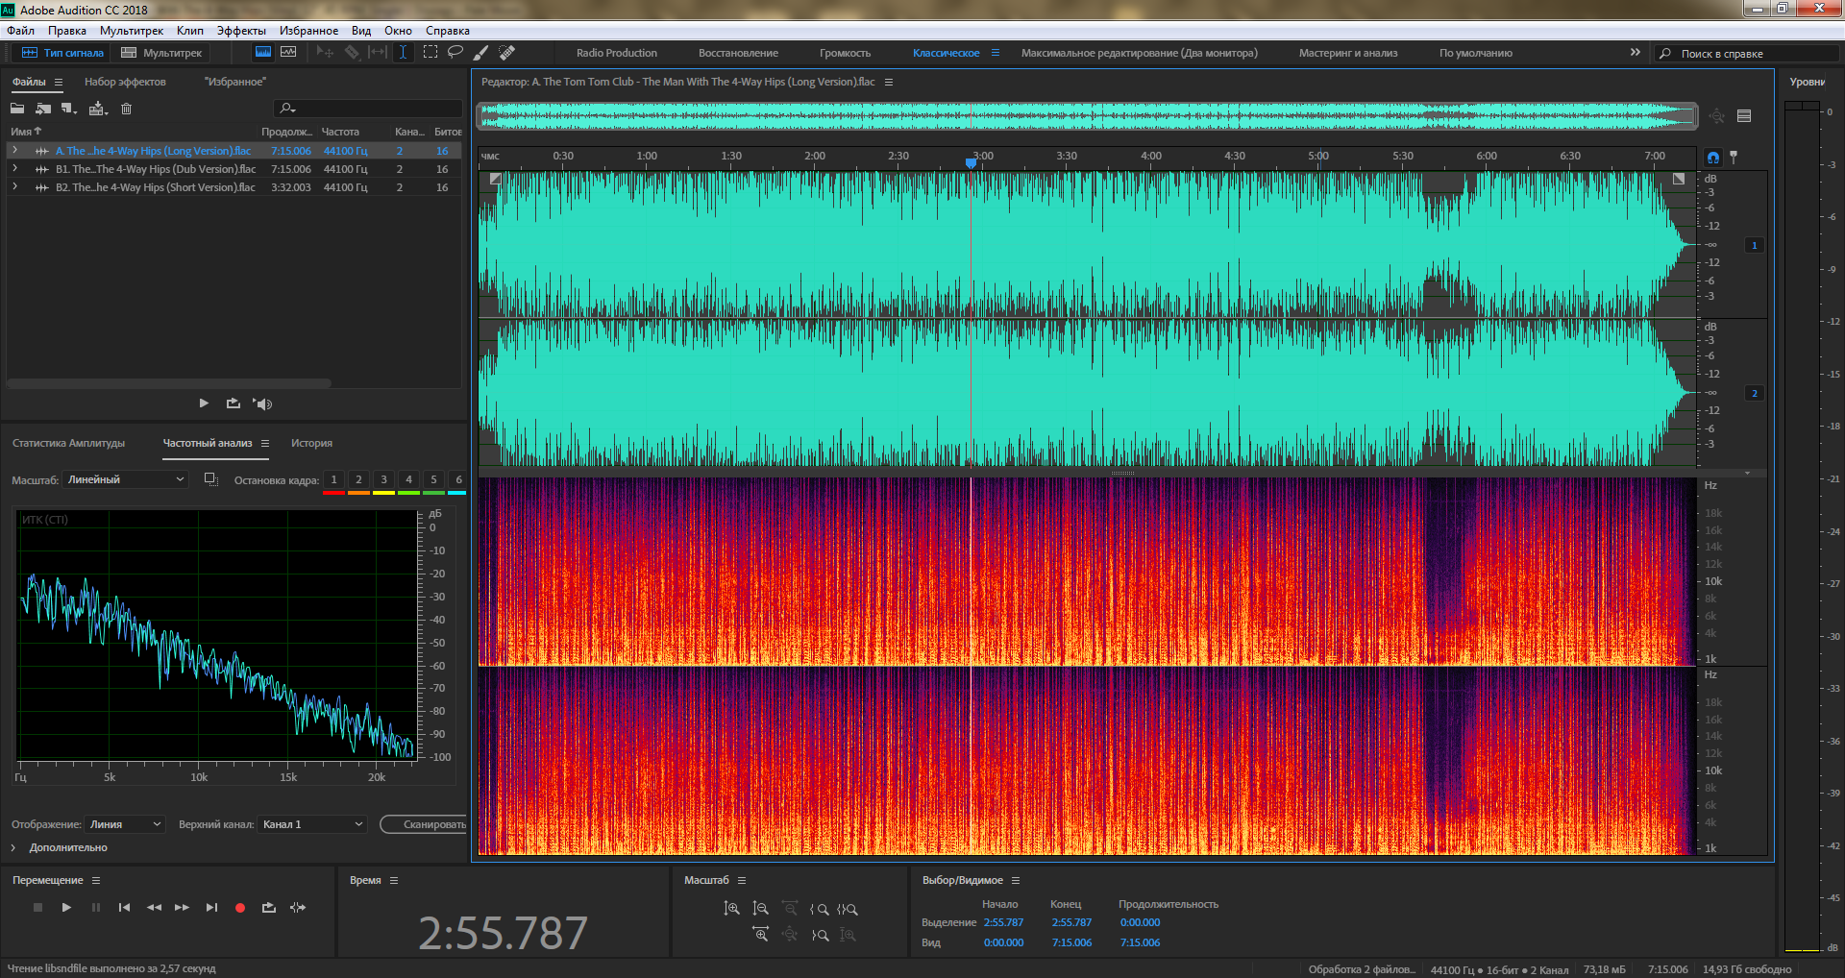Click the search field in Files panel
This screenshot has width=1845, height=978.
pyautogui.click(x=375, y=109)
